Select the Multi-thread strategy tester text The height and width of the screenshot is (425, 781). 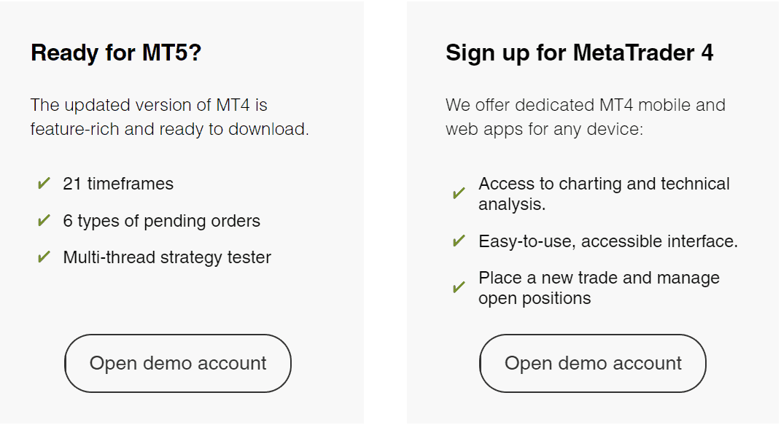pos(167,257)
